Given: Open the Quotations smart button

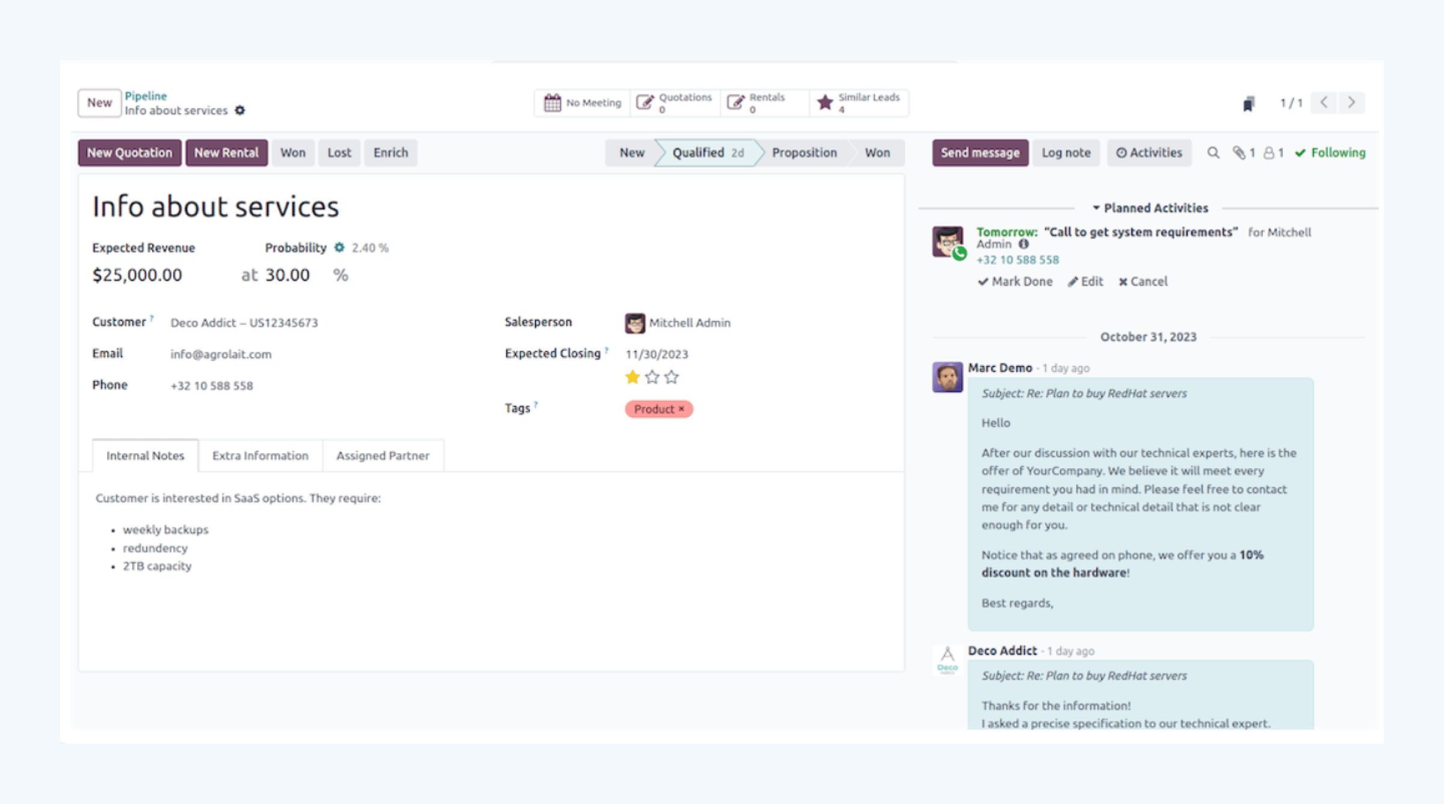Looking at the screenshot, I should 674,103.
